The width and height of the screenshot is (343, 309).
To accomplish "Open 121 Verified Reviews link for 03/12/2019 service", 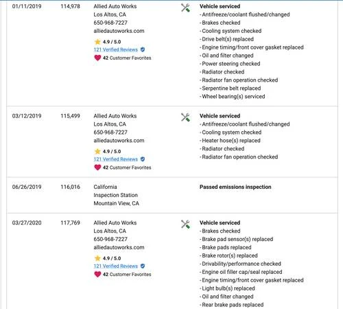I will pyautogui.click(x=116, y=159).
